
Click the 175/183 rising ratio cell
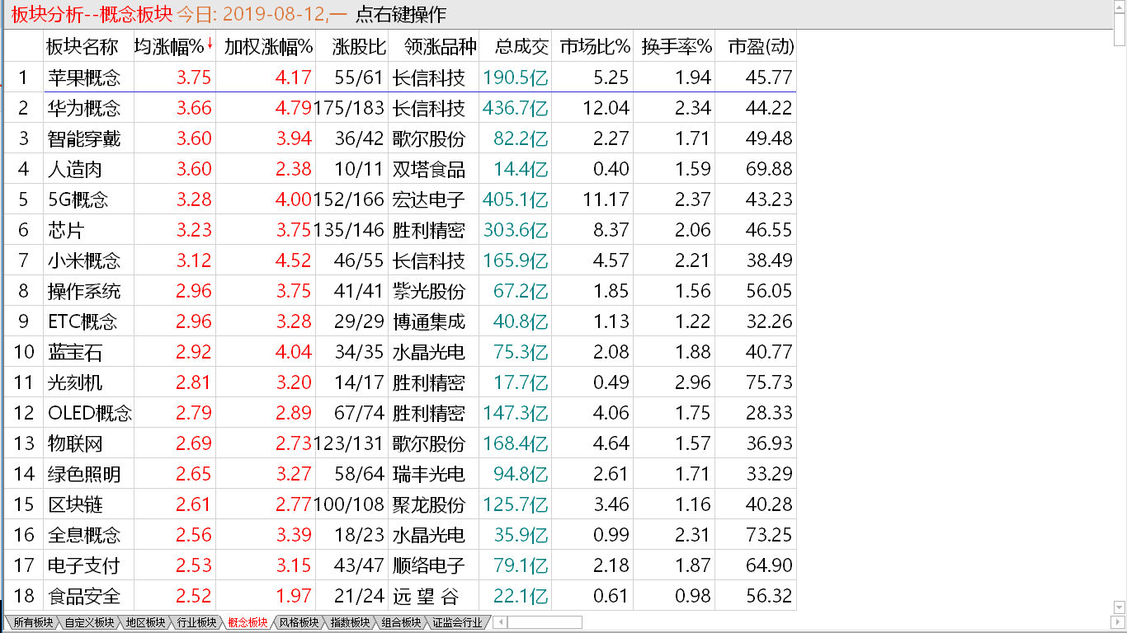click(x=350, y=108)
